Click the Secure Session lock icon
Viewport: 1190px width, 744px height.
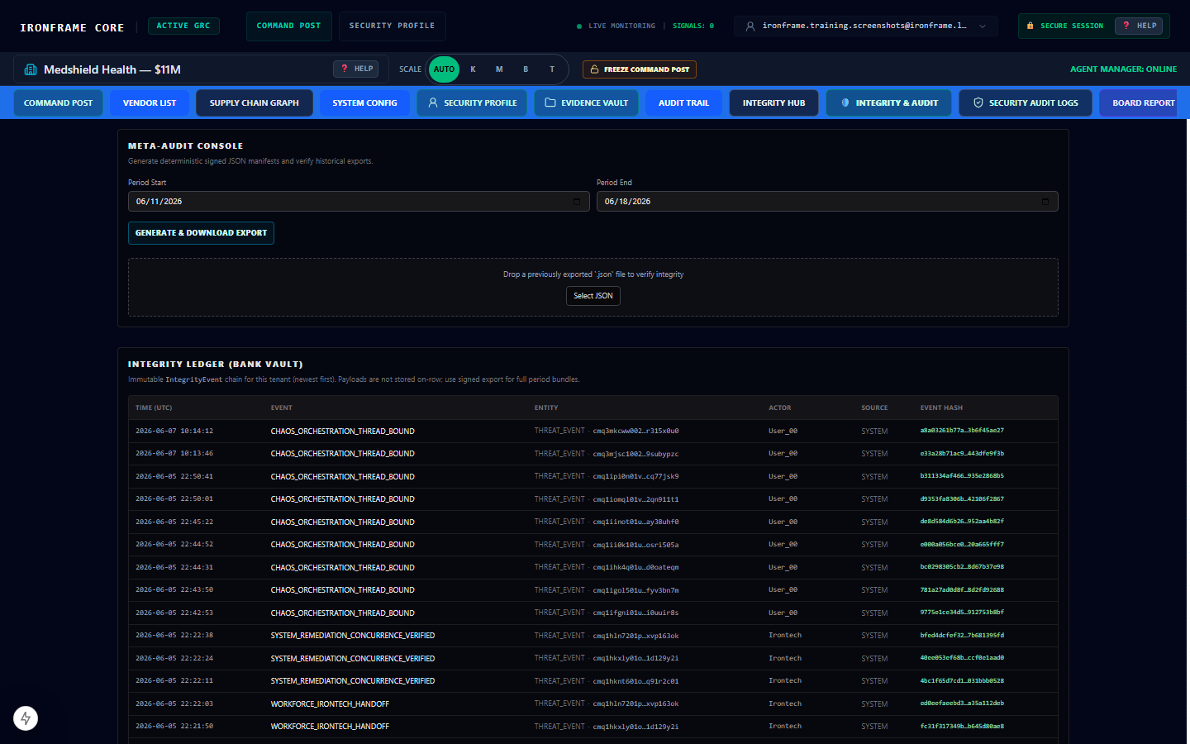(x=1030, y=26)
